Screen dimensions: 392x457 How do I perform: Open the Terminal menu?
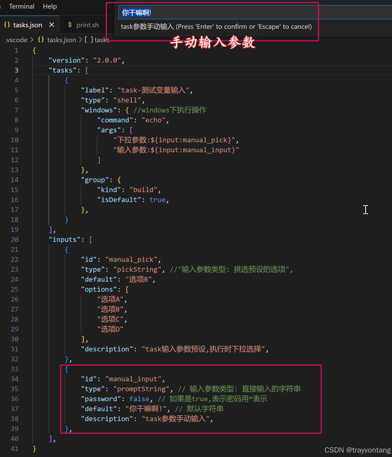(x=22, y=6)
